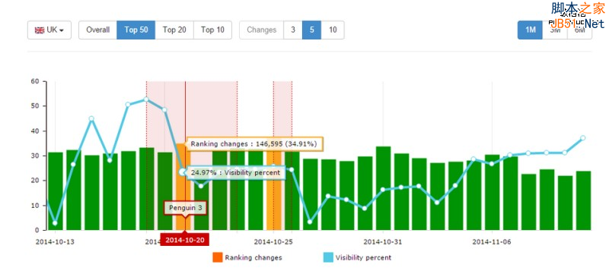Image resolution: width=609 pixels, height=277 pixels.
Task: Click the 24.97% Visibility percent tooltip
Action: pyautogui.click(x=236, y=172)
